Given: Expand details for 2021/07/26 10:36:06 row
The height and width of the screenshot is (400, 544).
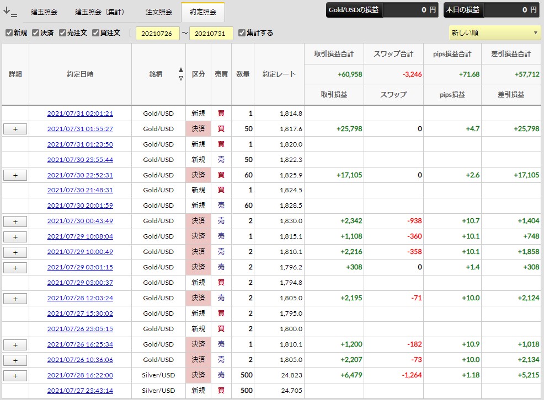Looking at the screenshot, I should click(x=15, y=360).
